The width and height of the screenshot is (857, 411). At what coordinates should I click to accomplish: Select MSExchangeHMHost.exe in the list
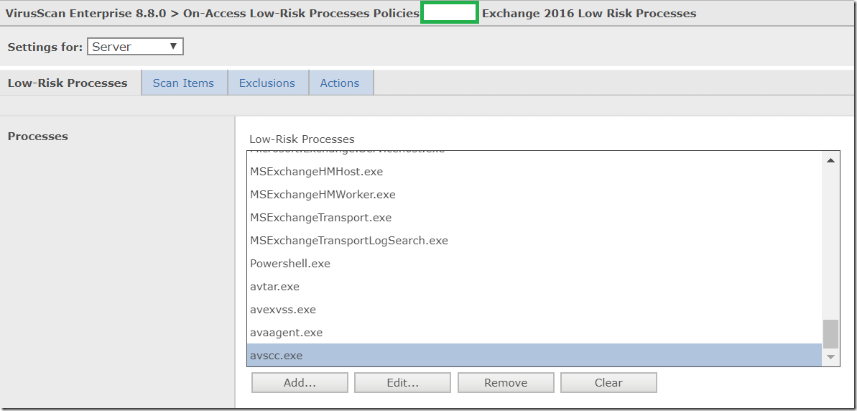[x=534, y=172]
